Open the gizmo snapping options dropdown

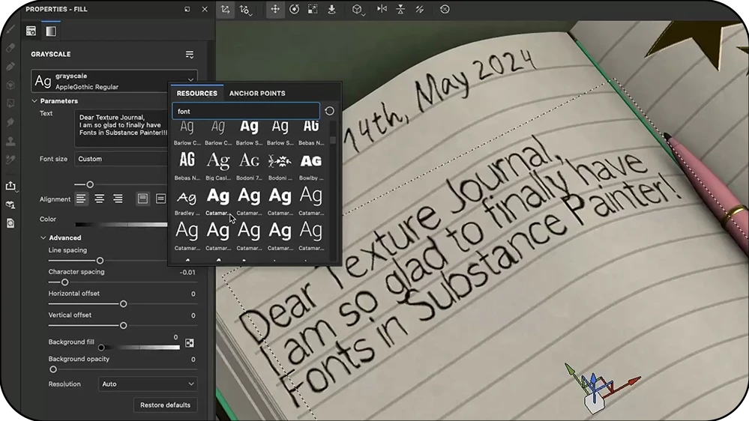tap(245, 10)
